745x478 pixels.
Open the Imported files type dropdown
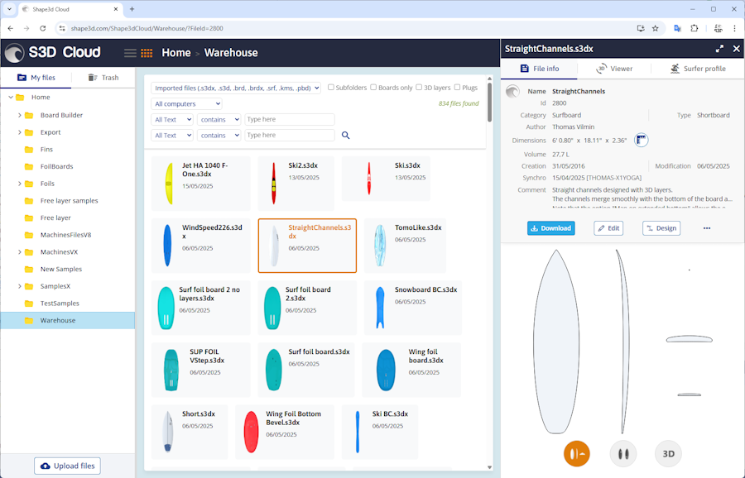pos(236,88)
